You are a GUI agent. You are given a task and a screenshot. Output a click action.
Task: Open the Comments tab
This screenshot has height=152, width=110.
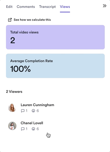coord(26,7)
